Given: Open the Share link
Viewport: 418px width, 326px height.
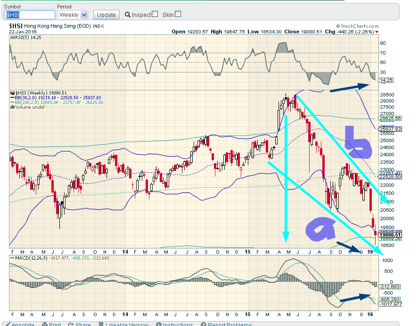Looking at the screenshot, I should coord(83,325).
